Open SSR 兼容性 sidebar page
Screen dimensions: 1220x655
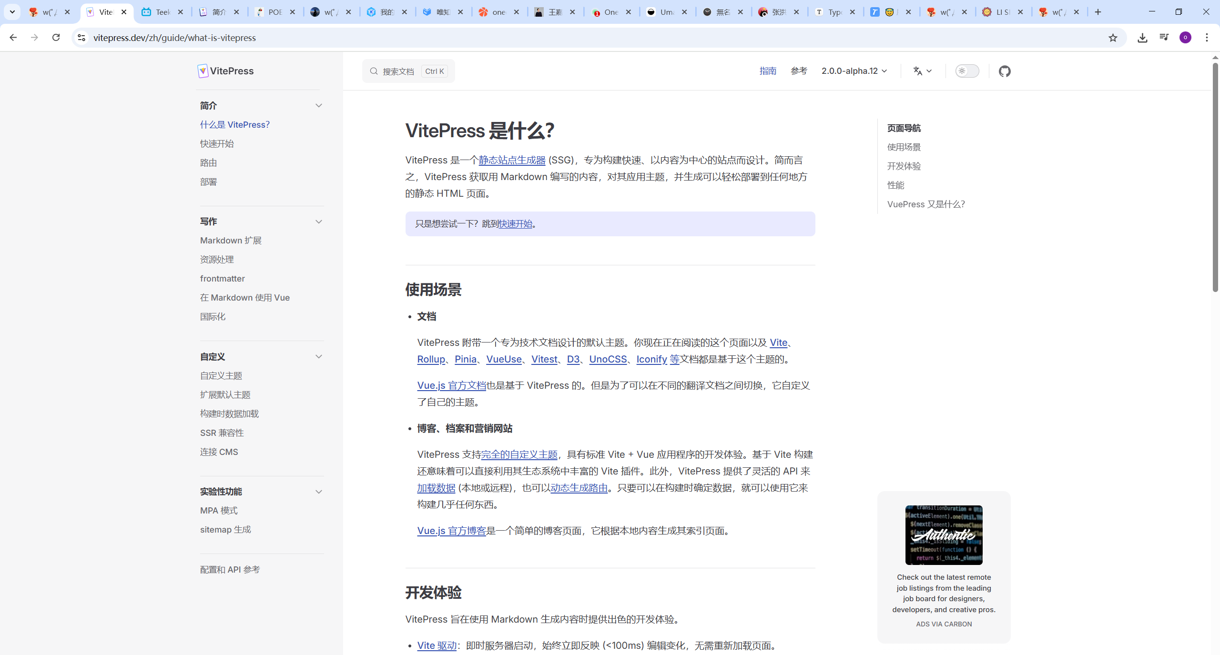point(222,433)
